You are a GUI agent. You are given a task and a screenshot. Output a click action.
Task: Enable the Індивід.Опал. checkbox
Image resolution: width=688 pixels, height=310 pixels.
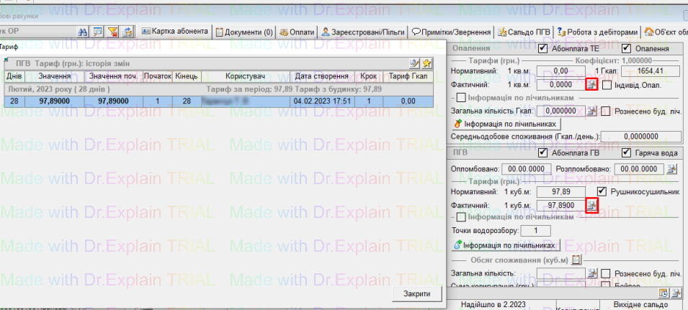(x=607, y=85)
